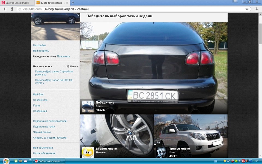Switch input language via RU indicator
This screenshot has height=164, width=262.
215,161
